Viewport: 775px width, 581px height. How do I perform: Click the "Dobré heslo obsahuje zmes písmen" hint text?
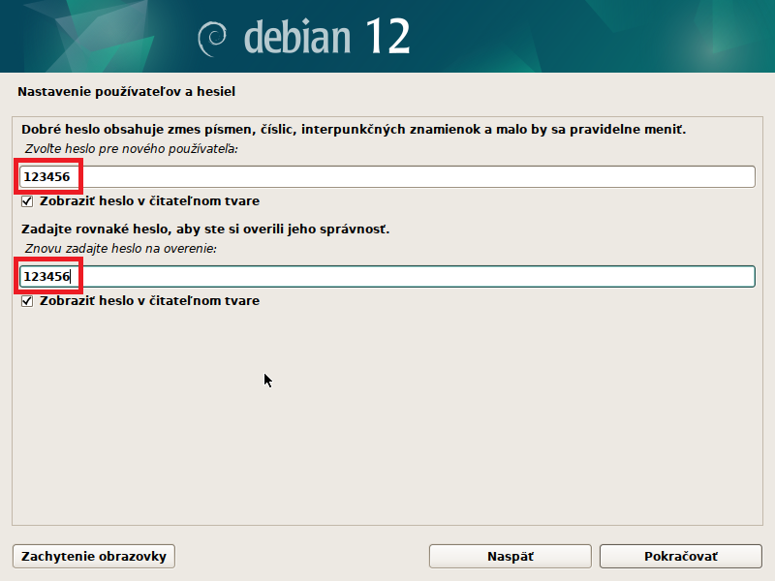click(354, 129)
